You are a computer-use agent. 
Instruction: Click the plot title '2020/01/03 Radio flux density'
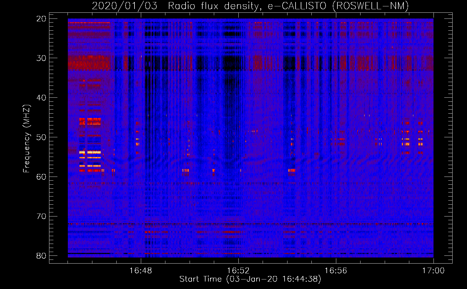tap(175, 6)
